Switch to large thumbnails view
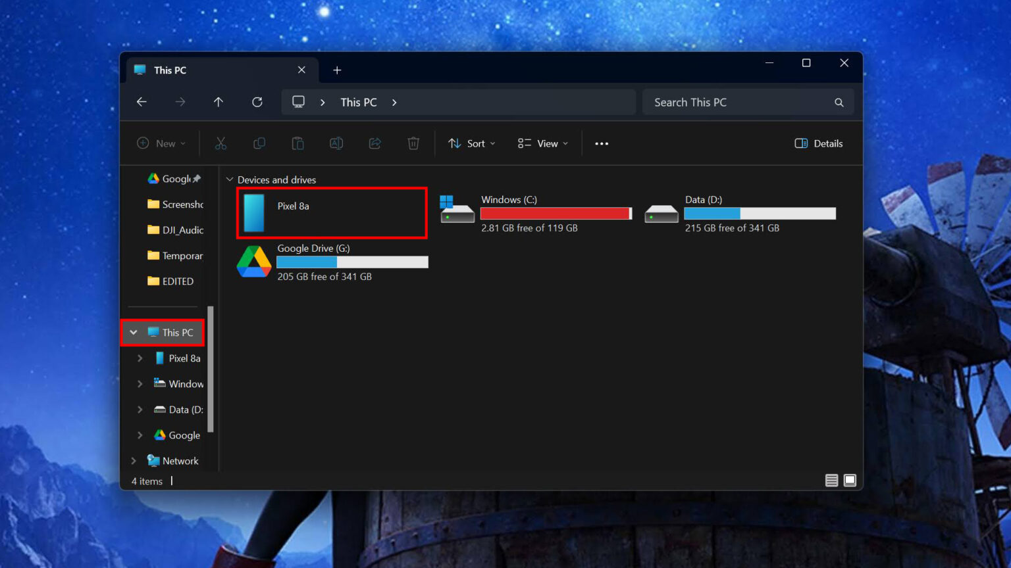 click(850, 481)
